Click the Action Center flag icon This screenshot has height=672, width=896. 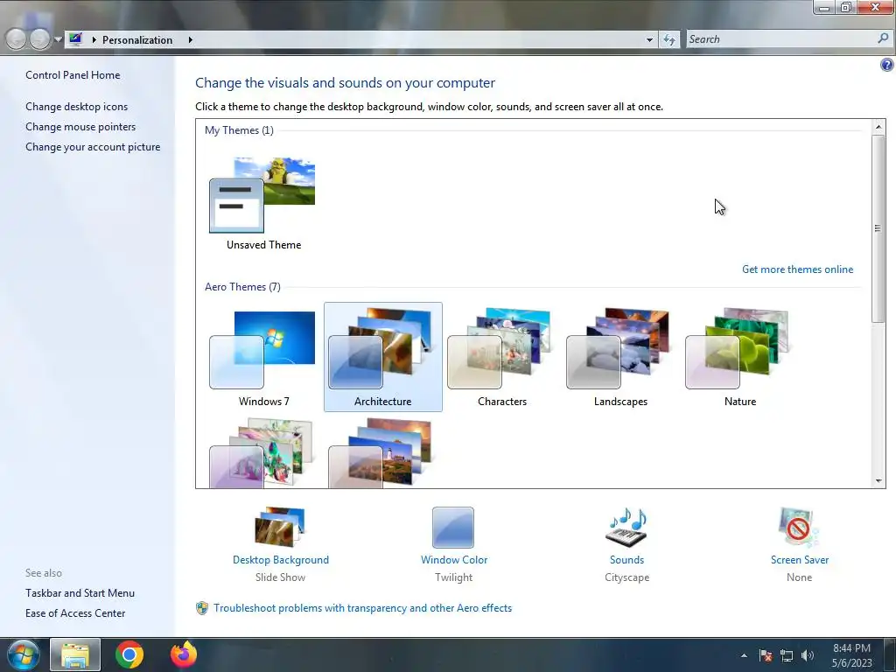pyautogui.click(x=766, y=655)
